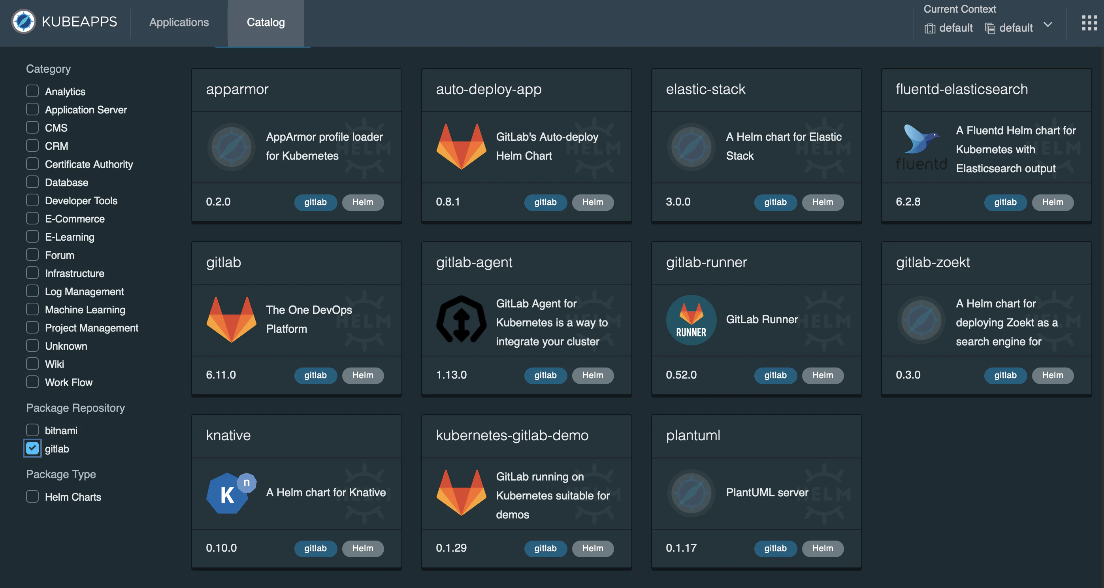This screenshot has height=588, width=1104.
Task: Click the gitlab tag on gitlab-runner card
Action: coord(775,375)
